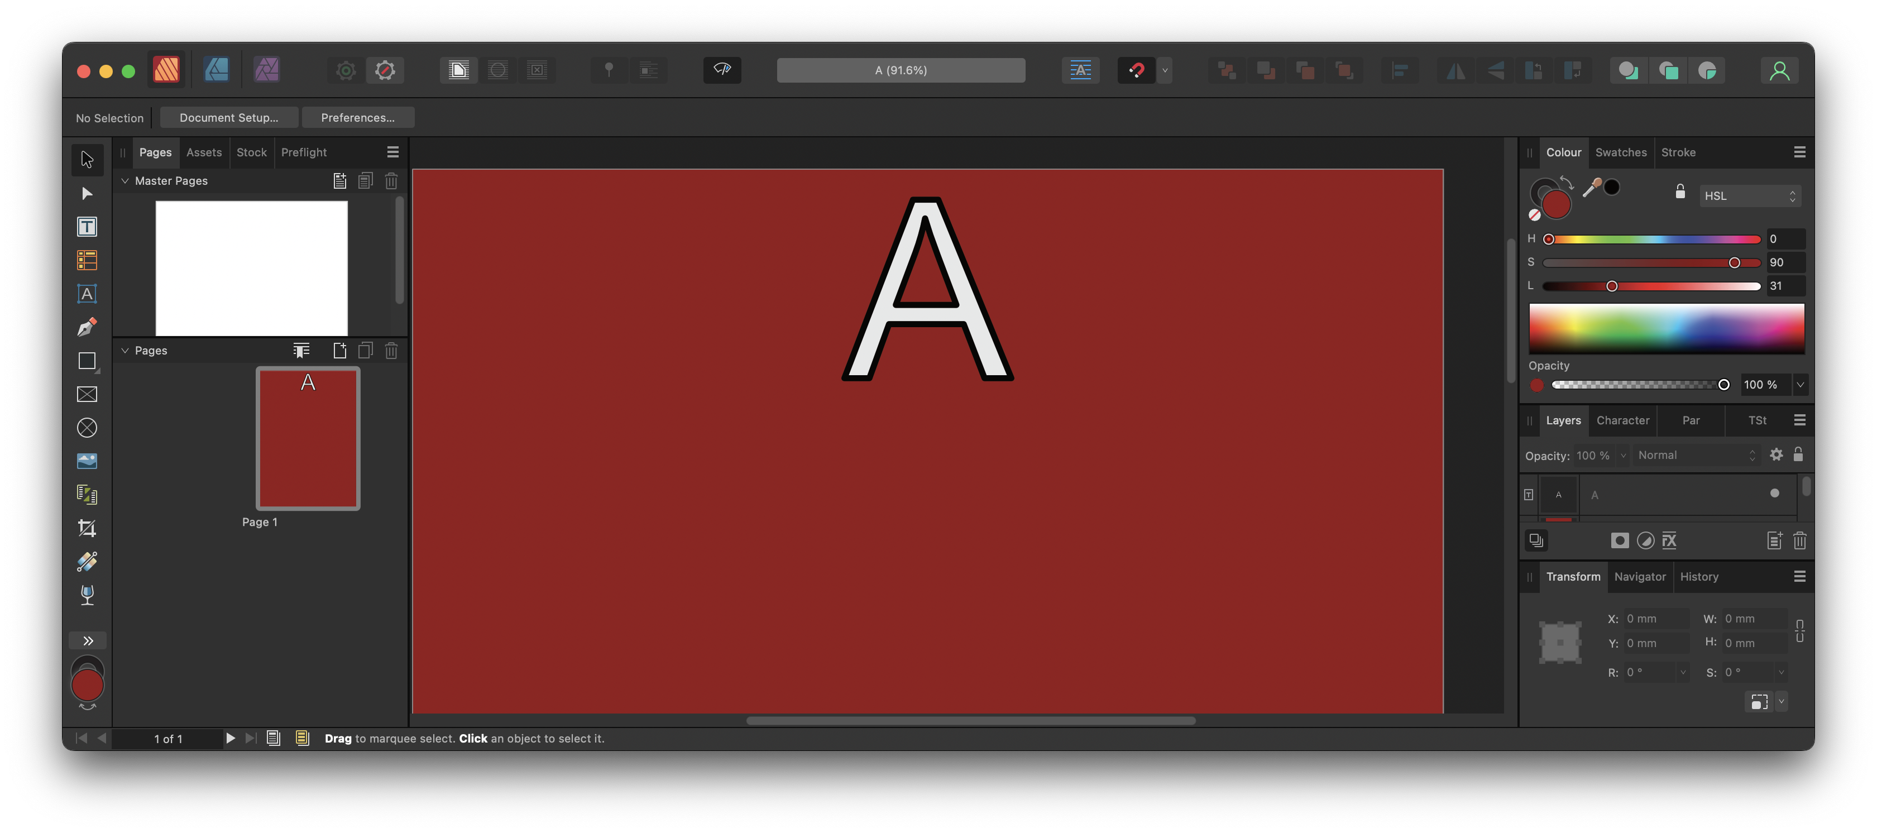
Task: Collapse the Pages section chevron
Action: (x=125, y=351)
